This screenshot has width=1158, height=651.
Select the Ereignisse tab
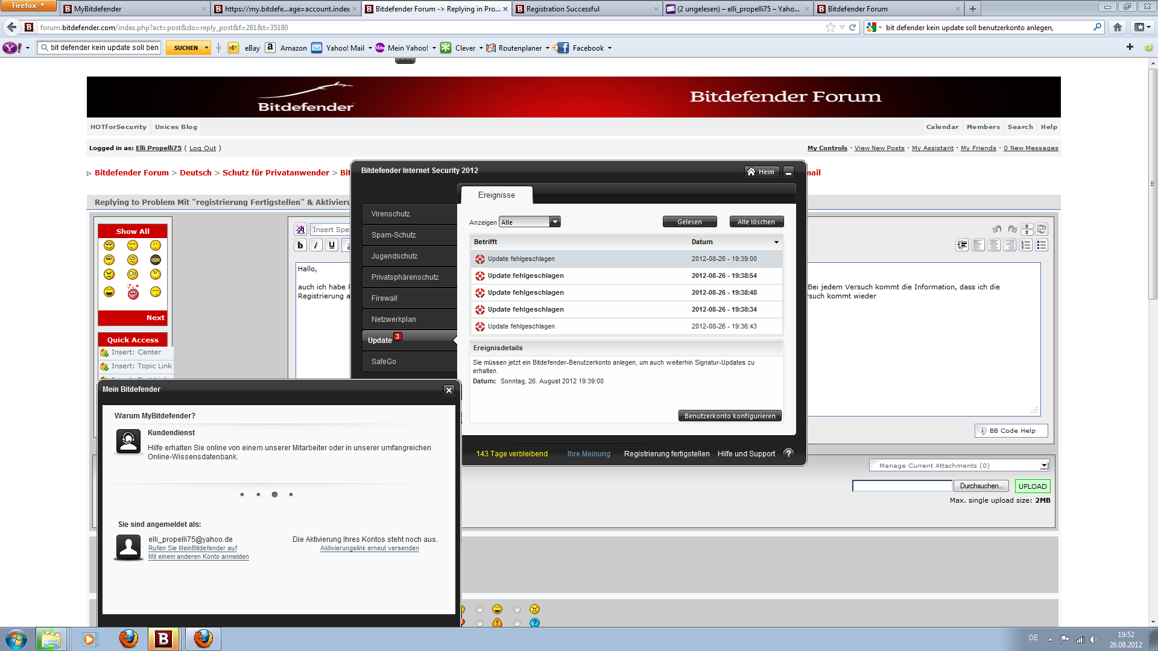[496, 195]
